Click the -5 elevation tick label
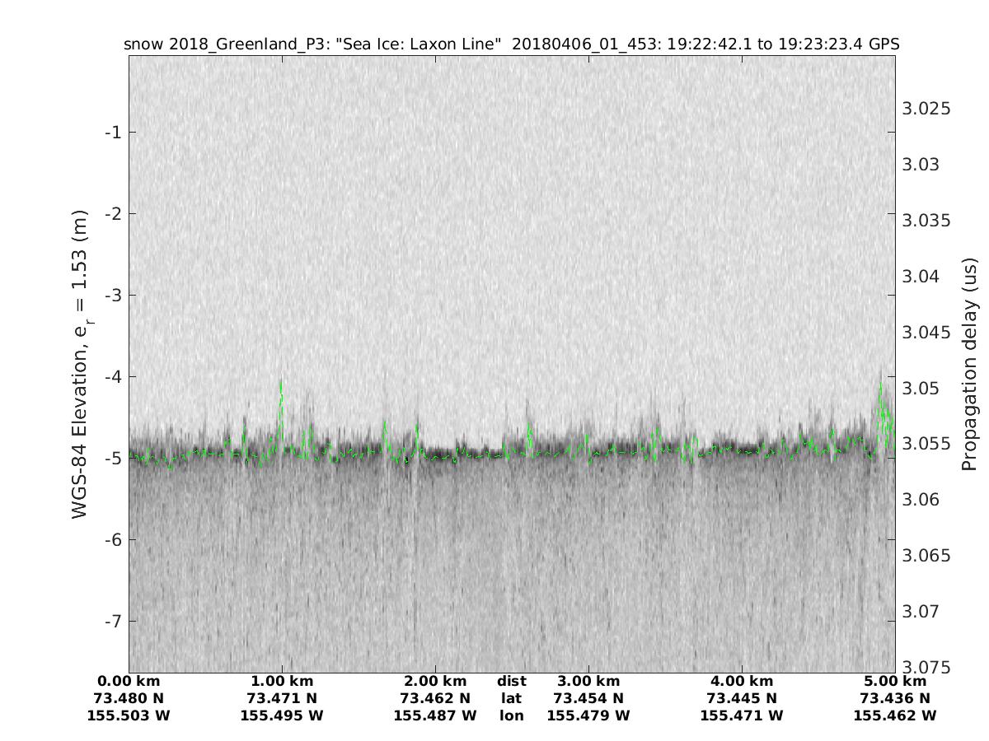989x741 pixels. point(114,458)
